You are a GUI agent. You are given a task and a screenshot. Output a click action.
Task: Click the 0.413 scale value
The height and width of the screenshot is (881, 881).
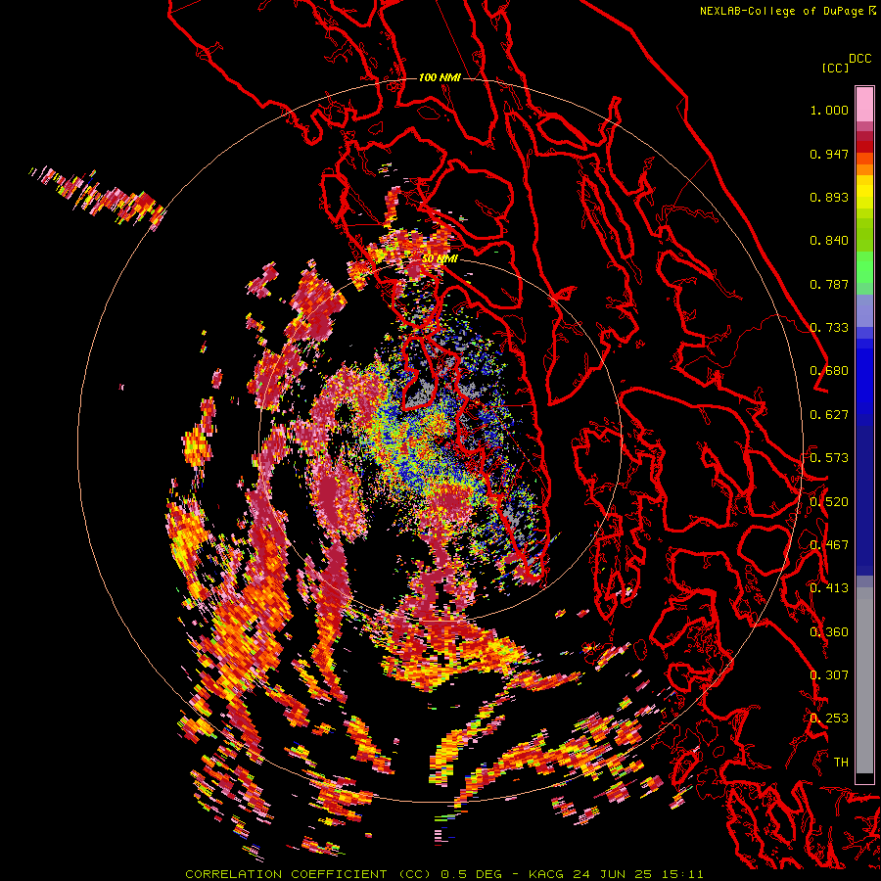click(829, 588)
